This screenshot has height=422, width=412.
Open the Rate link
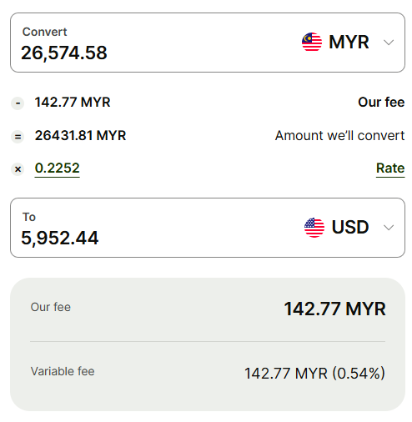[390, 168]
